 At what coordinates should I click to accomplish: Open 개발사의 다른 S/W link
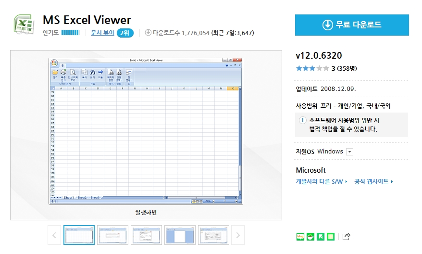click(322, 181)
